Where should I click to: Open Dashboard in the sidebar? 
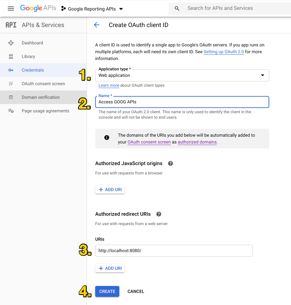(44, 43)
